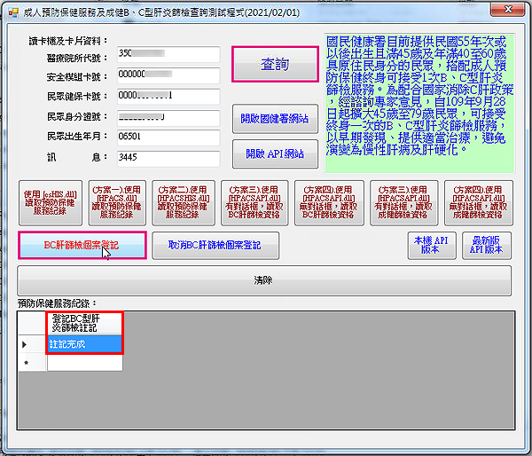Check the 本機 API 版本 button
Viewport: 532px width, 456px height.
[429, 245]
